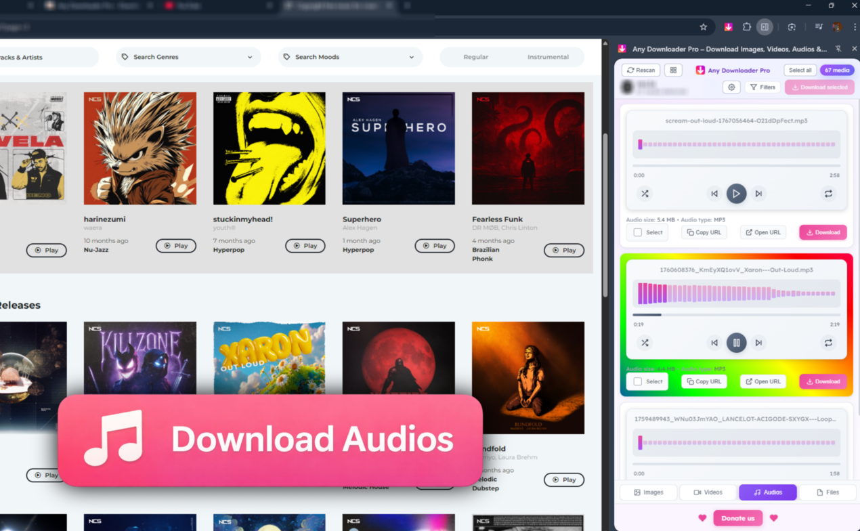The height and width of the screenshot is (531, 860).
Task: Click the right heart icon beside Donate us
Action: pyautogui.click(x=773, y=518)
